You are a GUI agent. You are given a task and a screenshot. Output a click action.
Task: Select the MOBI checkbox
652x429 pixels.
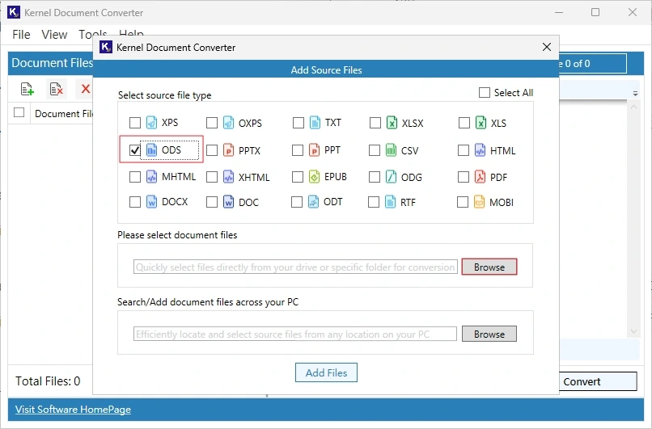(x=463, y=202)
